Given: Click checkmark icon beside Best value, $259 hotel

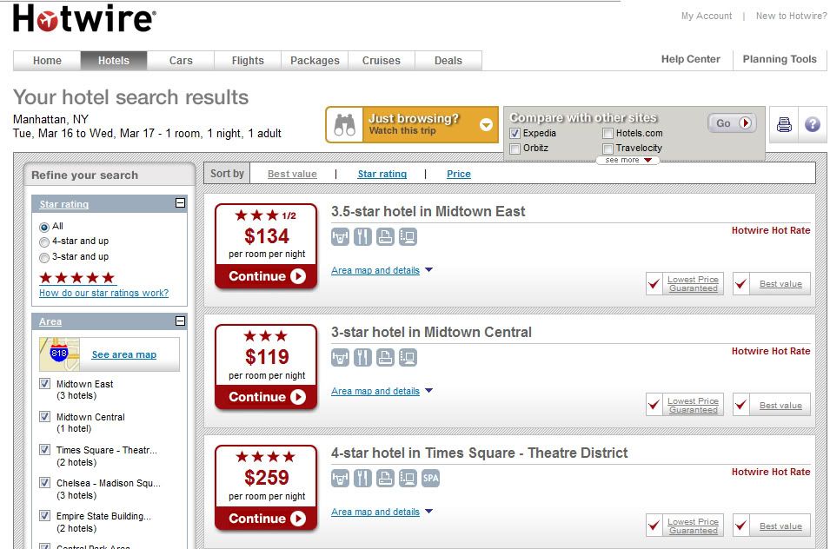Looking at the screenshot, I should [741, 526].
